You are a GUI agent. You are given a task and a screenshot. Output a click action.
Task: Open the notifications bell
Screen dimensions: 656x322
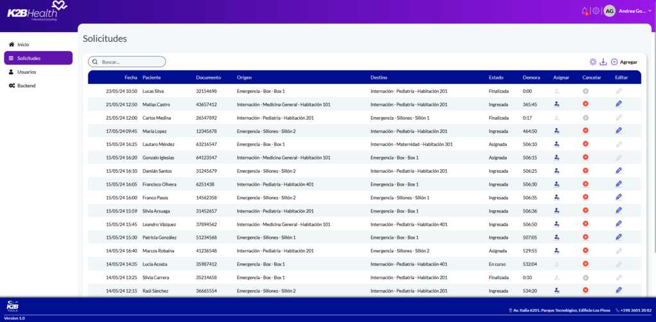pos(584,11)
